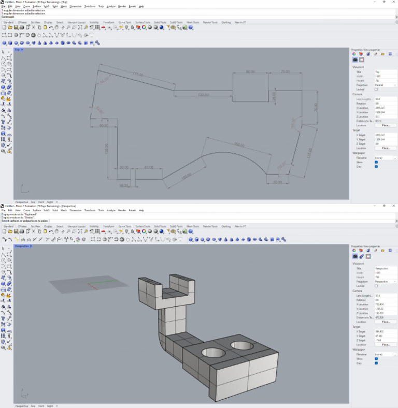Select Box solid tool in Top window

(4, 43)
